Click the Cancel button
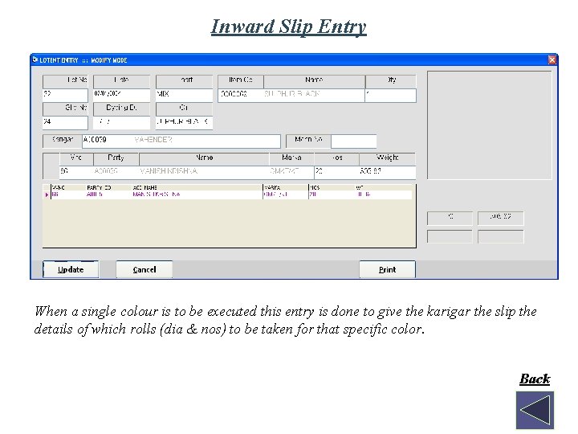 pos(144,269)
